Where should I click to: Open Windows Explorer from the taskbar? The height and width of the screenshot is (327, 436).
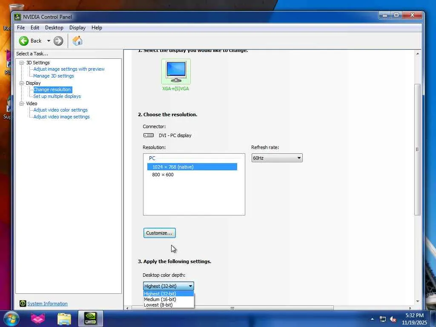(x=64, y=319)
